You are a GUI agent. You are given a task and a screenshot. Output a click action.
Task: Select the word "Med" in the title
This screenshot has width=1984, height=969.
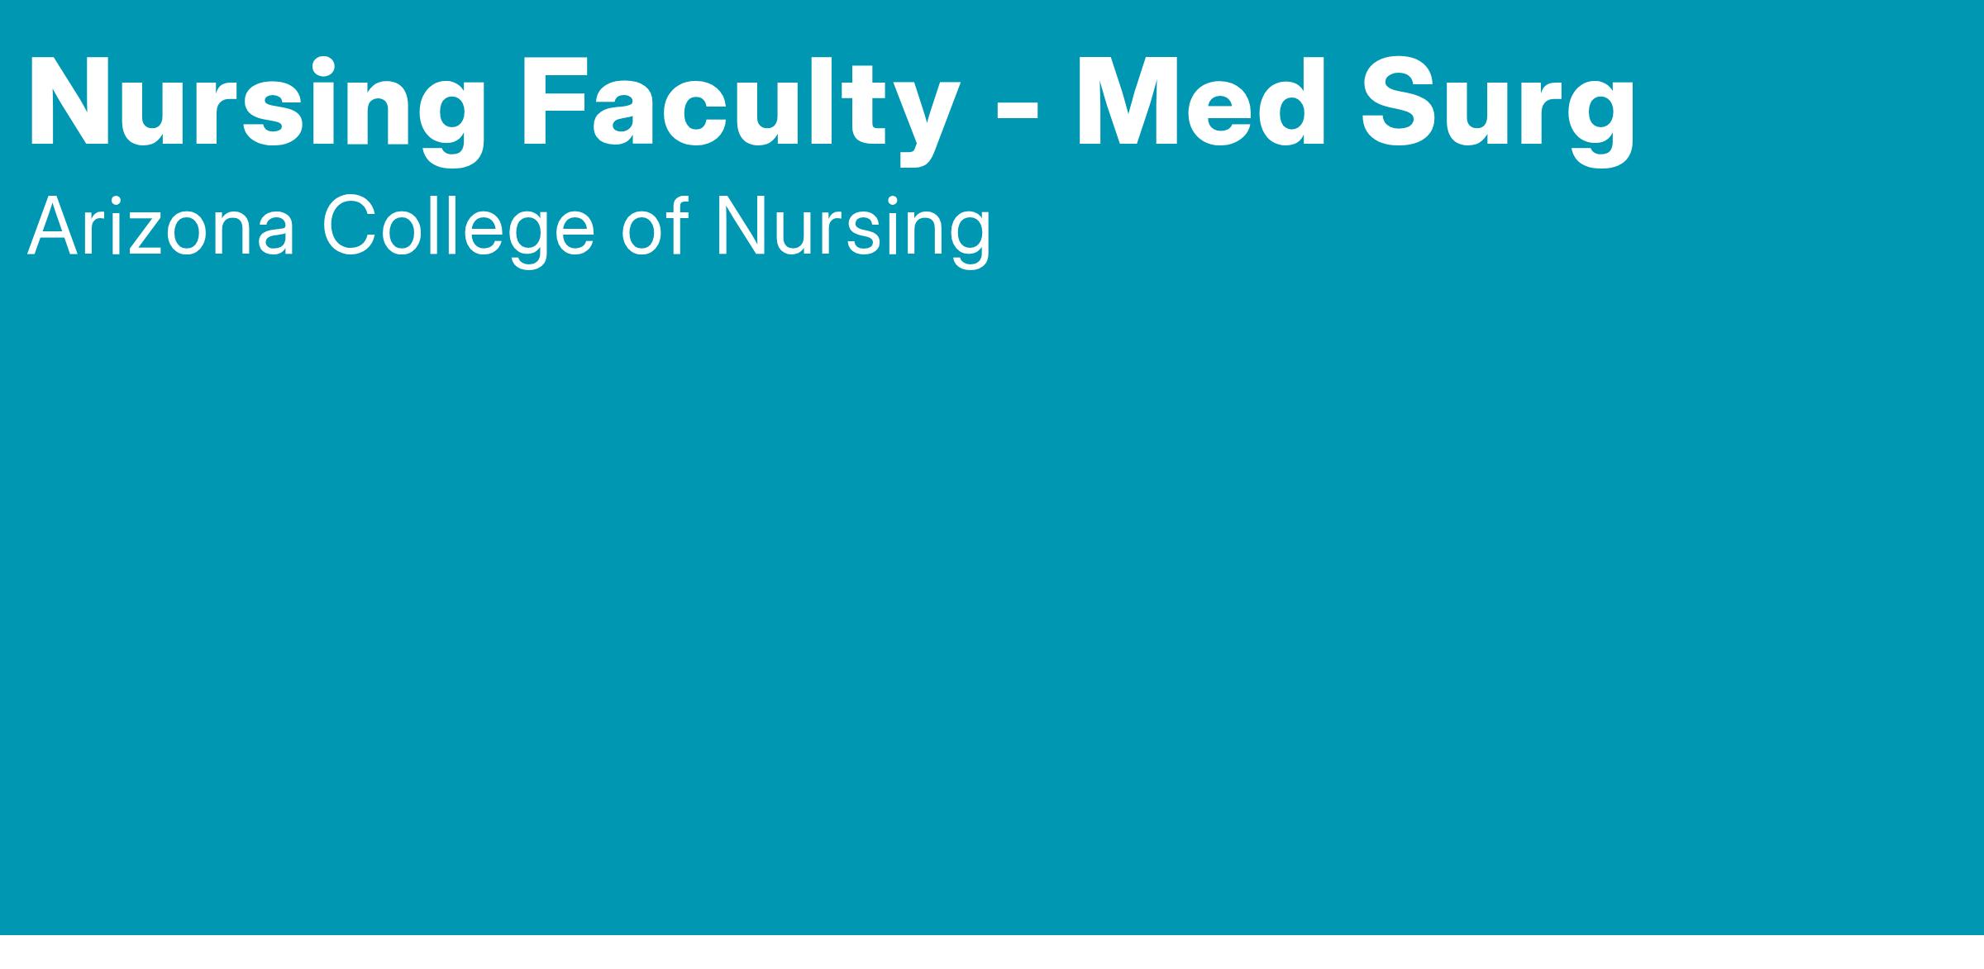1200,103
